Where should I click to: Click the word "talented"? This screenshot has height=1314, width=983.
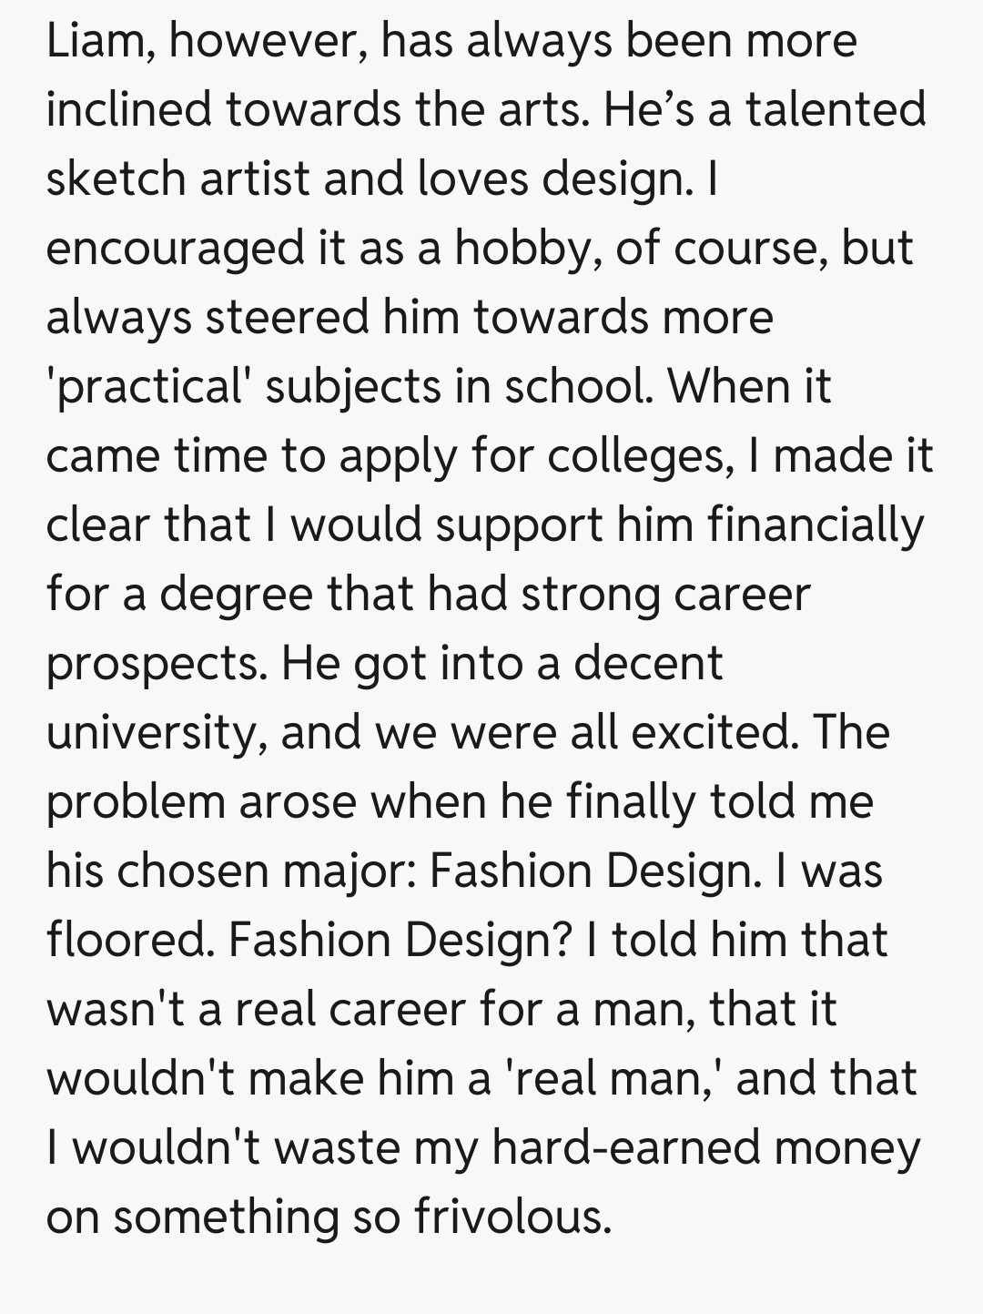[836, 110]
